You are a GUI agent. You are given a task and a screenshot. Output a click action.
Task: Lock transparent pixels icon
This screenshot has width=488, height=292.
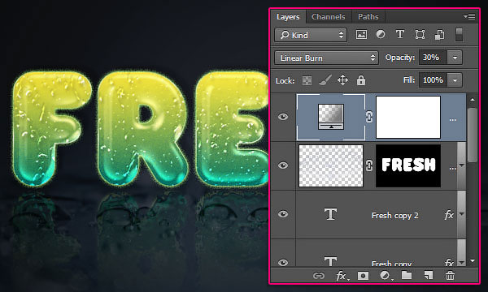pyautogui.click(x=307, y=80)
